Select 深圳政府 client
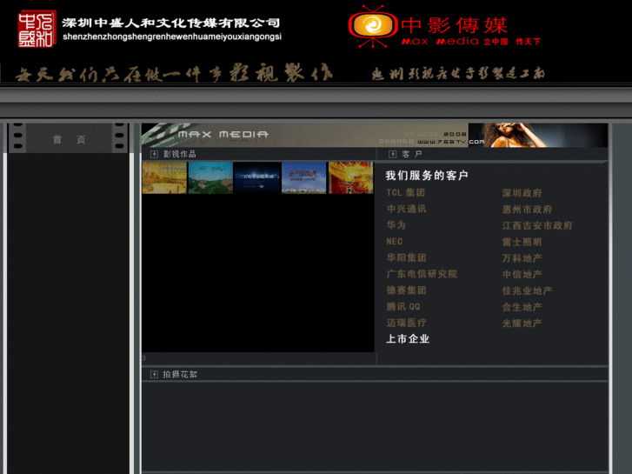This screenshot has width=632, height=474. [522, 193]
